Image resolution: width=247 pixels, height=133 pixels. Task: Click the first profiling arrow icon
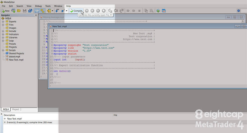coord(128,11)
